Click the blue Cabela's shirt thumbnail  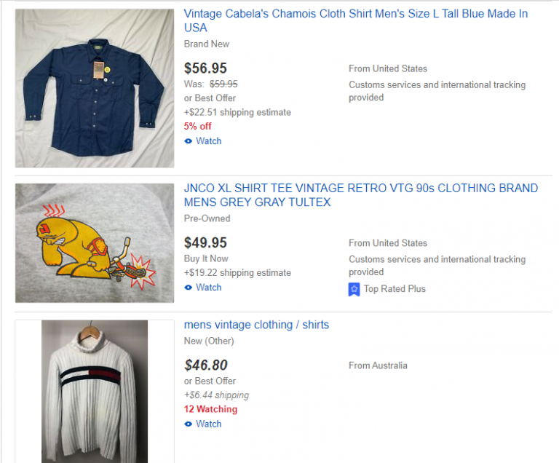click(x=95, y=88)
